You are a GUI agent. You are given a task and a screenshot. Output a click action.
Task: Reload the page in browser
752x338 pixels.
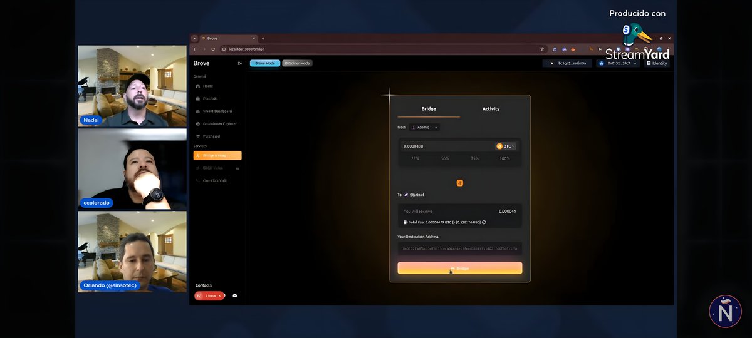pos(213,49)
